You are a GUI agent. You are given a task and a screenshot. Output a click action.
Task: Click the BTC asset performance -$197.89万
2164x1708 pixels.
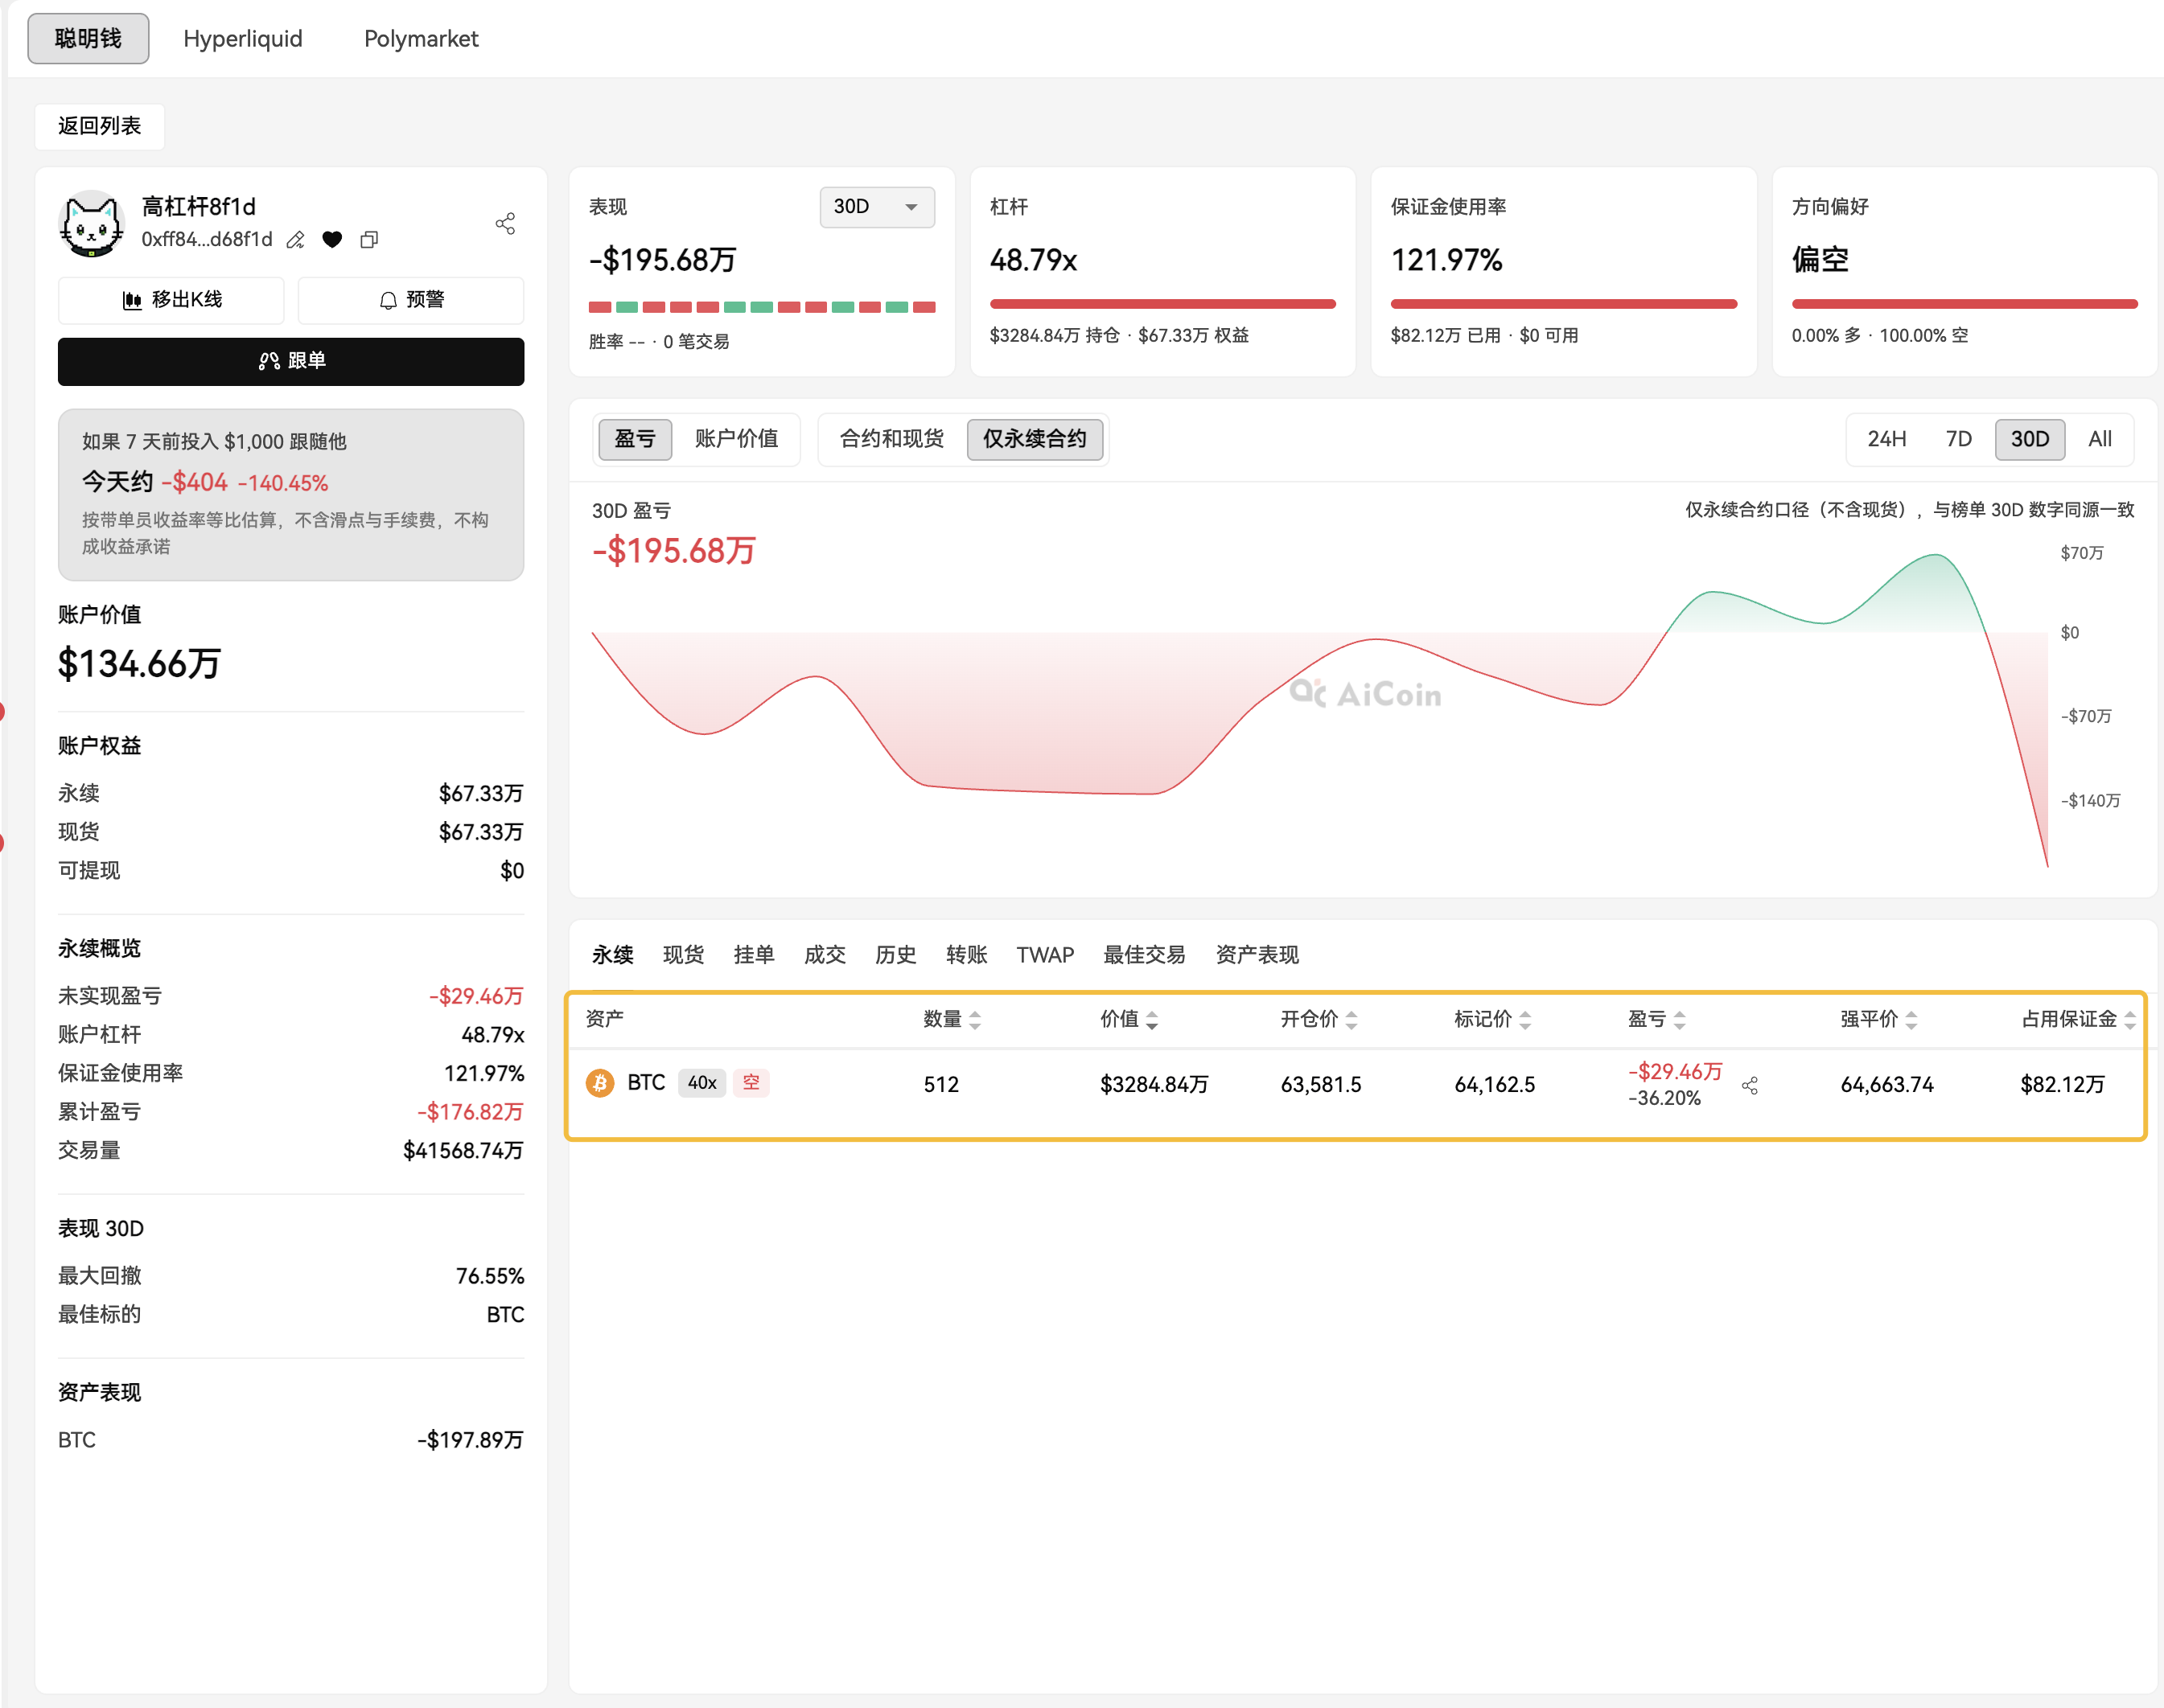[x=471, y=1440]
